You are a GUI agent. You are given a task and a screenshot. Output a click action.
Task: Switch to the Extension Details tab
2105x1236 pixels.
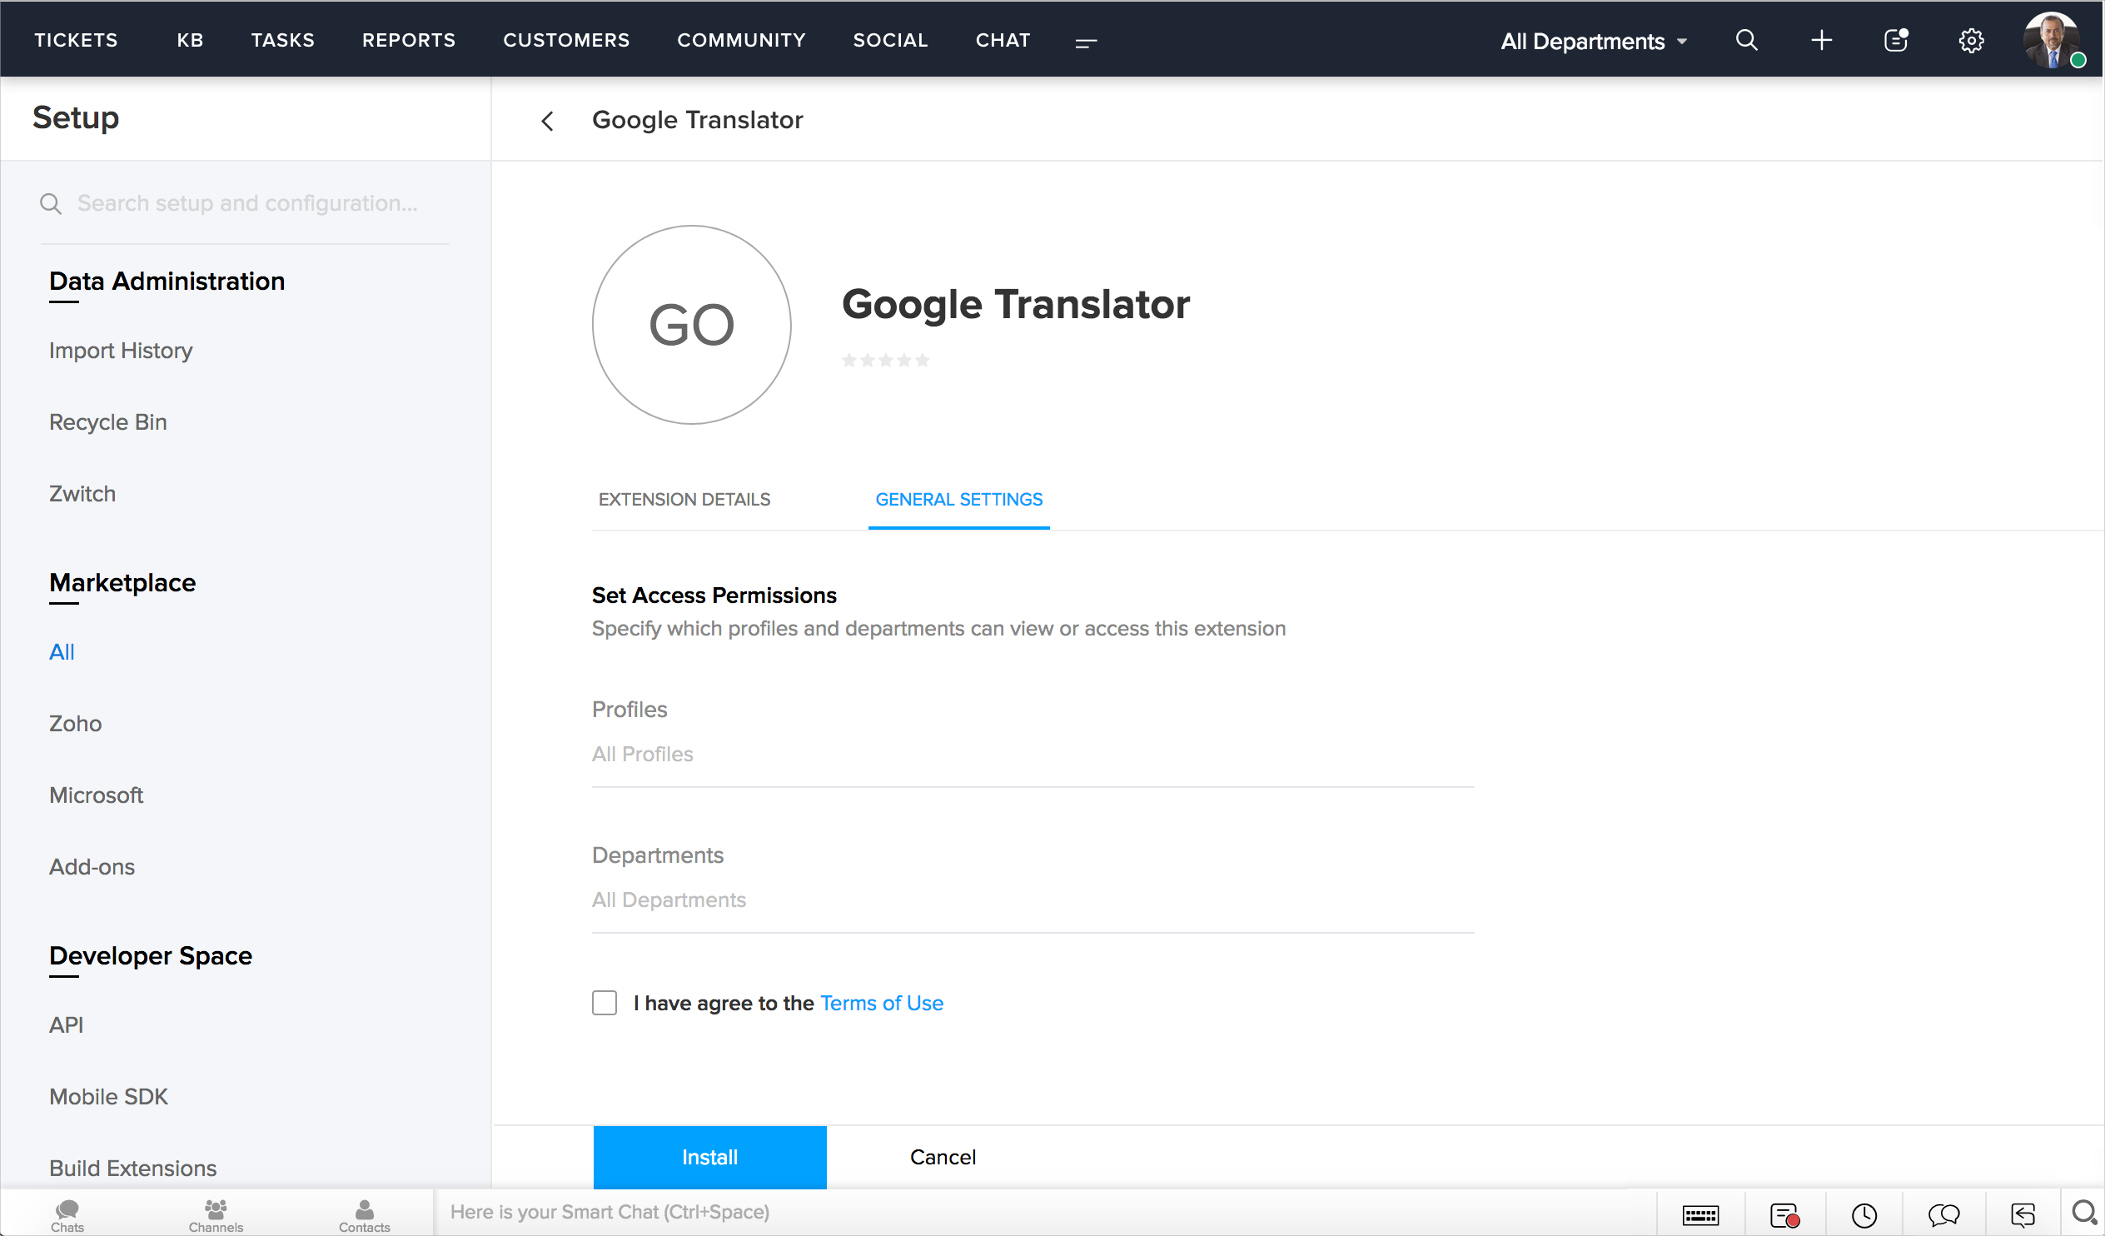(x=684, y=500)
